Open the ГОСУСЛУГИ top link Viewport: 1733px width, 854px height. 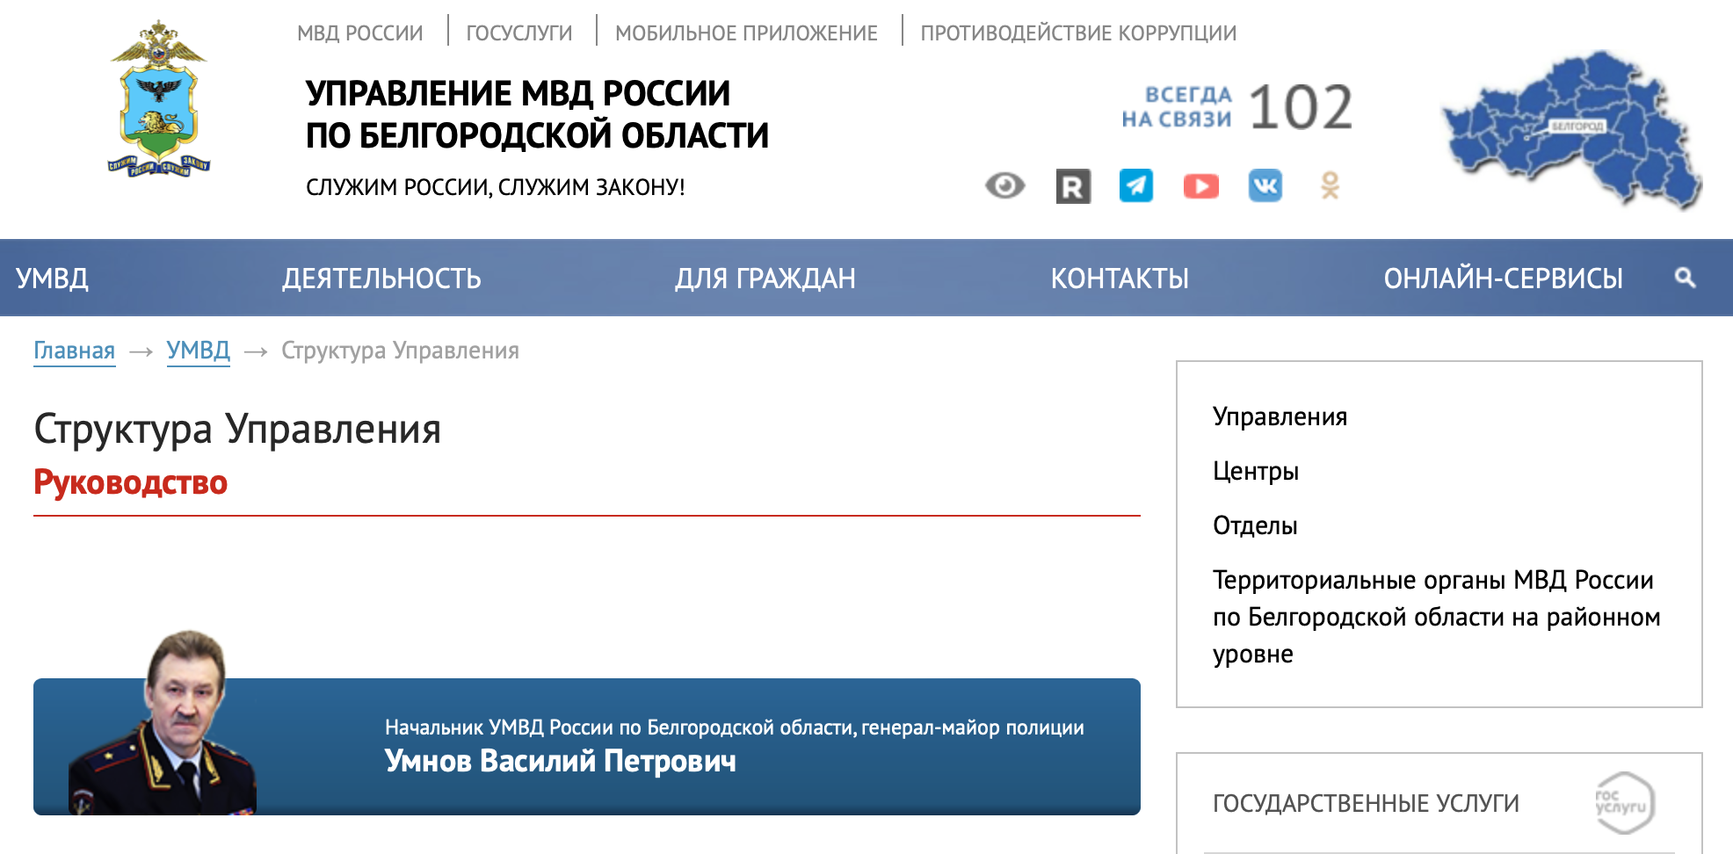click(519, 33)
